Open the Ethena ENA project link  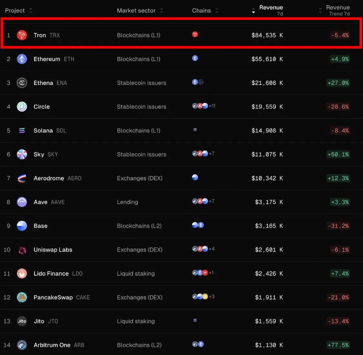pyautogui.click(x=50, y=83)
